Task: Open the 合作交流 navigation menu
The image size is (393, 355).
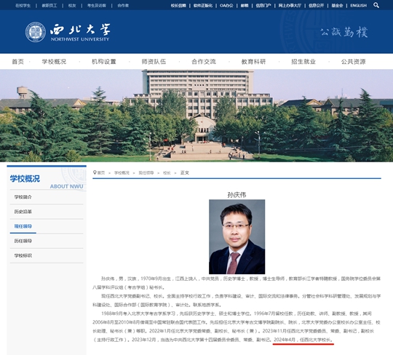Action: point(204,62)
